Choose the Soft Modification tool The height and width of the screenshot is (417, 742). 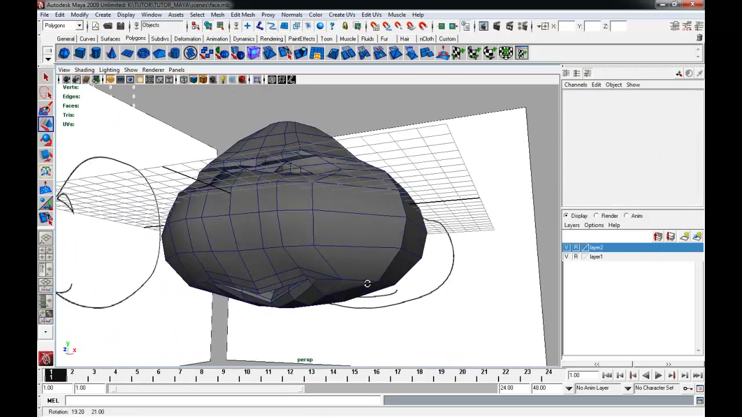pos(46,187)
